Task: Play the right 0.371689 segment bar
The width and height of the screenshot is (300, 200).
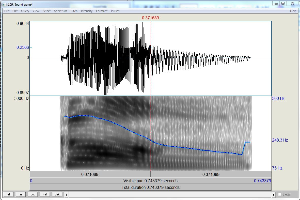Action: 211,174
